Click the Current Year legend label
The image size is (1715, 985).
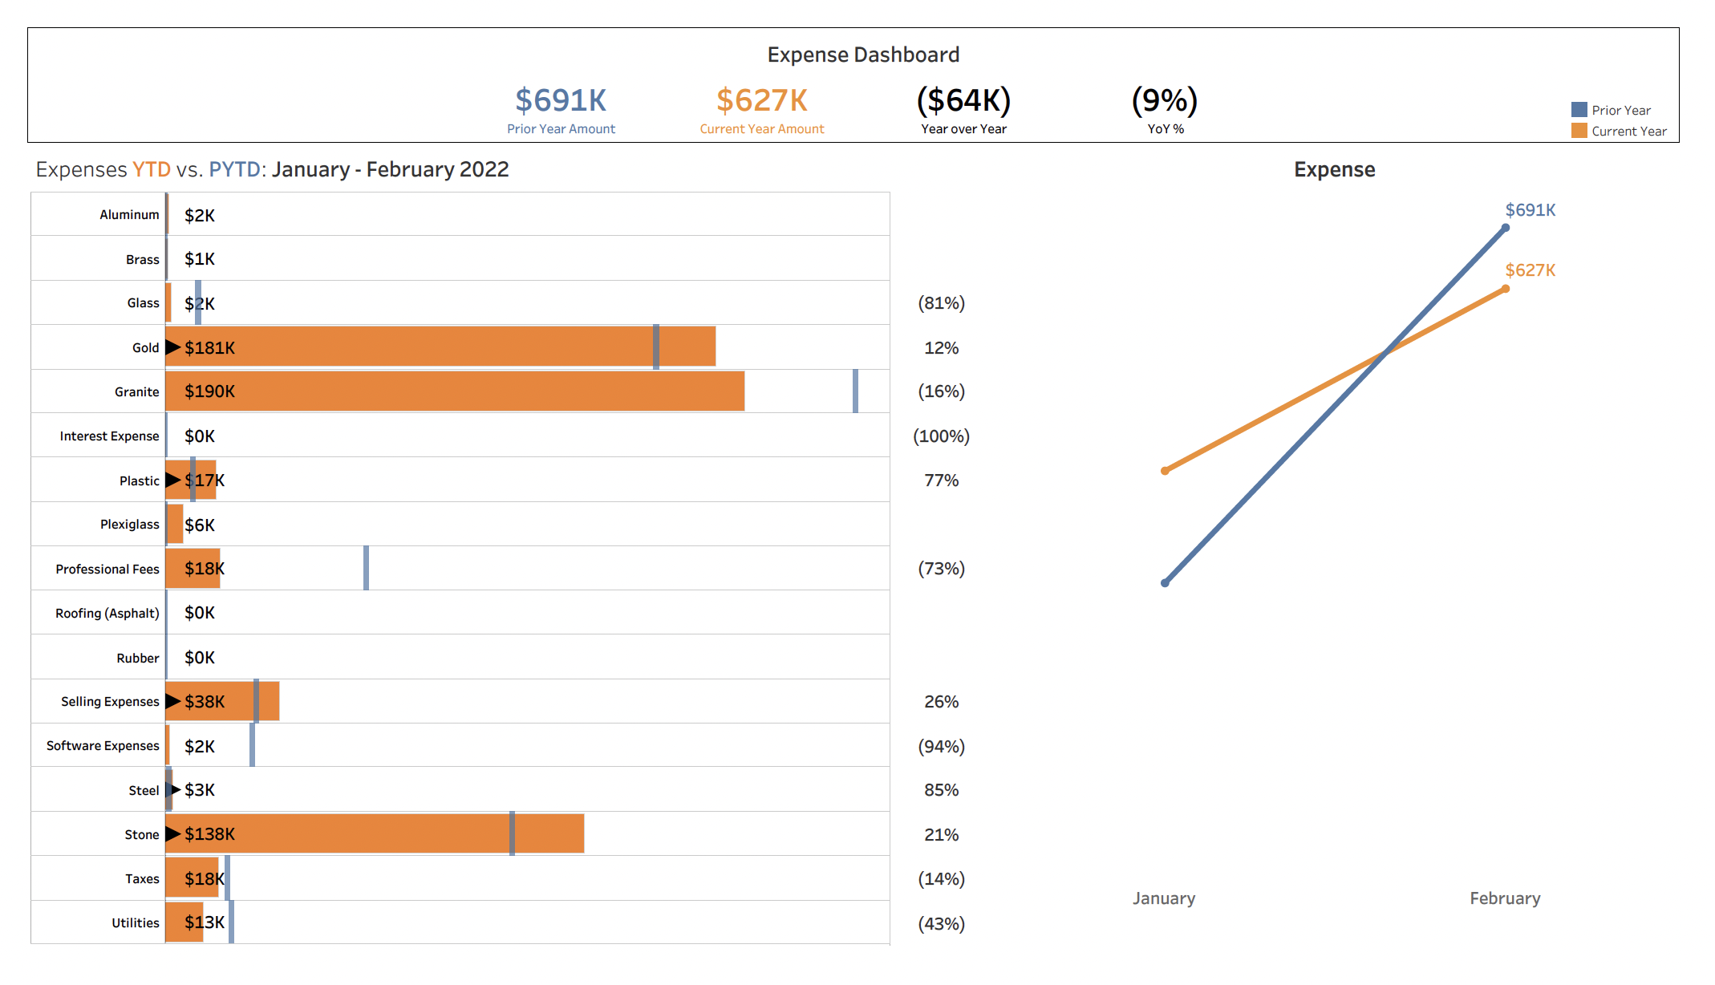(1629, 131)
